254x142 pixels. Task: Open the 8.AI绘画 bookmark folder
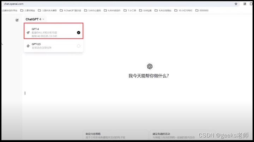145,11
